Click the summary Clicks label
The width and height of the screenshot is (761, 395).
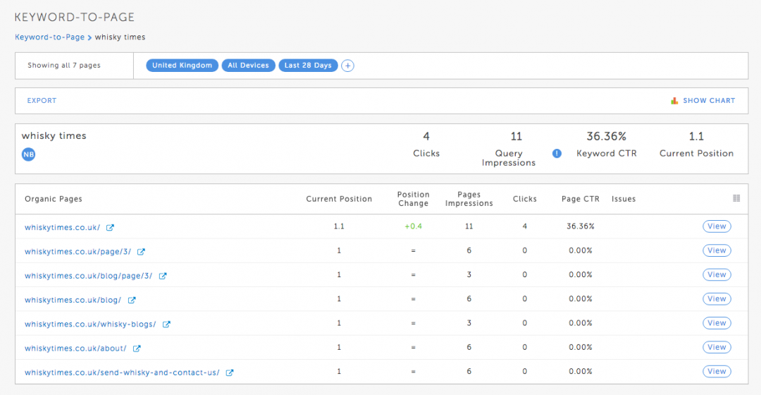(x=426, y=154)
